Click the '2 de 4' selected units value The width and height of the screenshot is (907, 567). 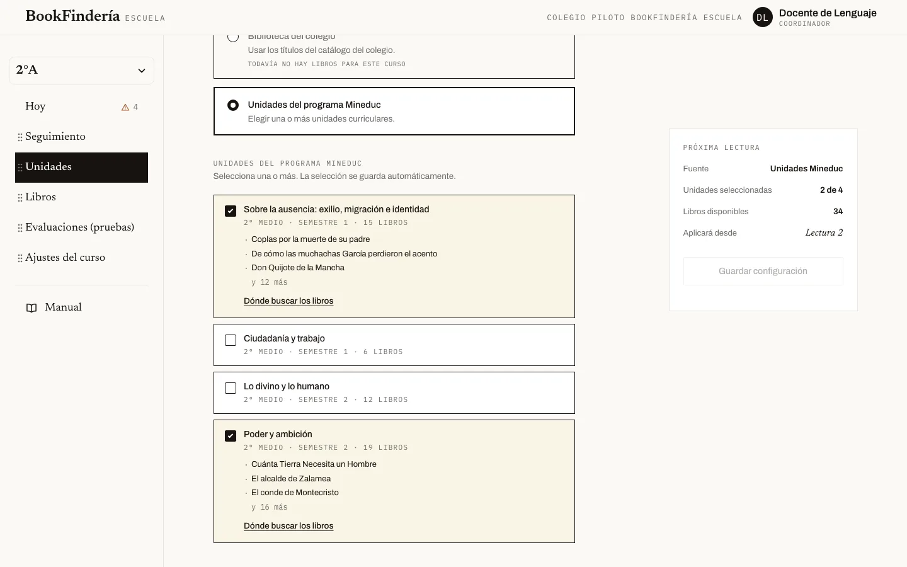831,190
